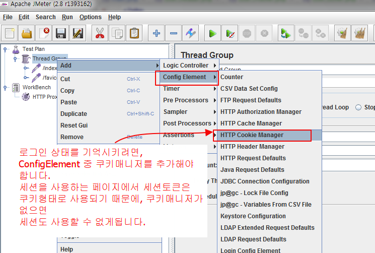Click the Shutdown test icon
This screenshot has height=253, width=375.
264,33
